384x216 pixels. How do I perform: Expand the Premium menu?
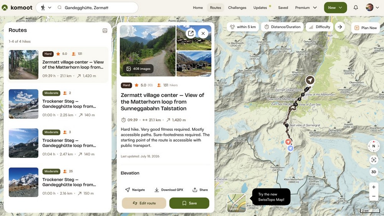(x=306, y=8)
